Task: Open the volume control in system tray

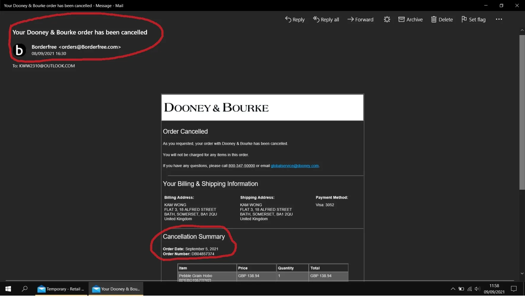Action: coord(477,289)
